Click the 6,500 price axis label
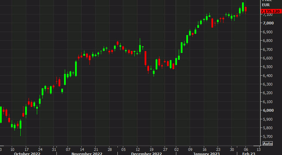 tap(268, 67)
